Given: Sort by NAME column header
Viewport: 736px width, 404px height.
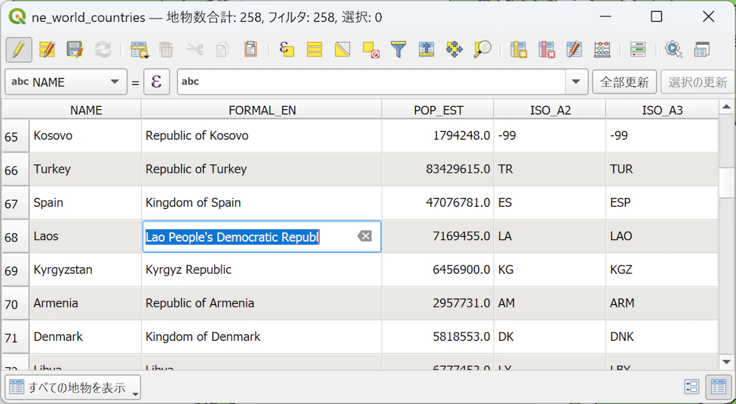Looking at the screenshot, I should pyautogui.click(x=86, y=110).
